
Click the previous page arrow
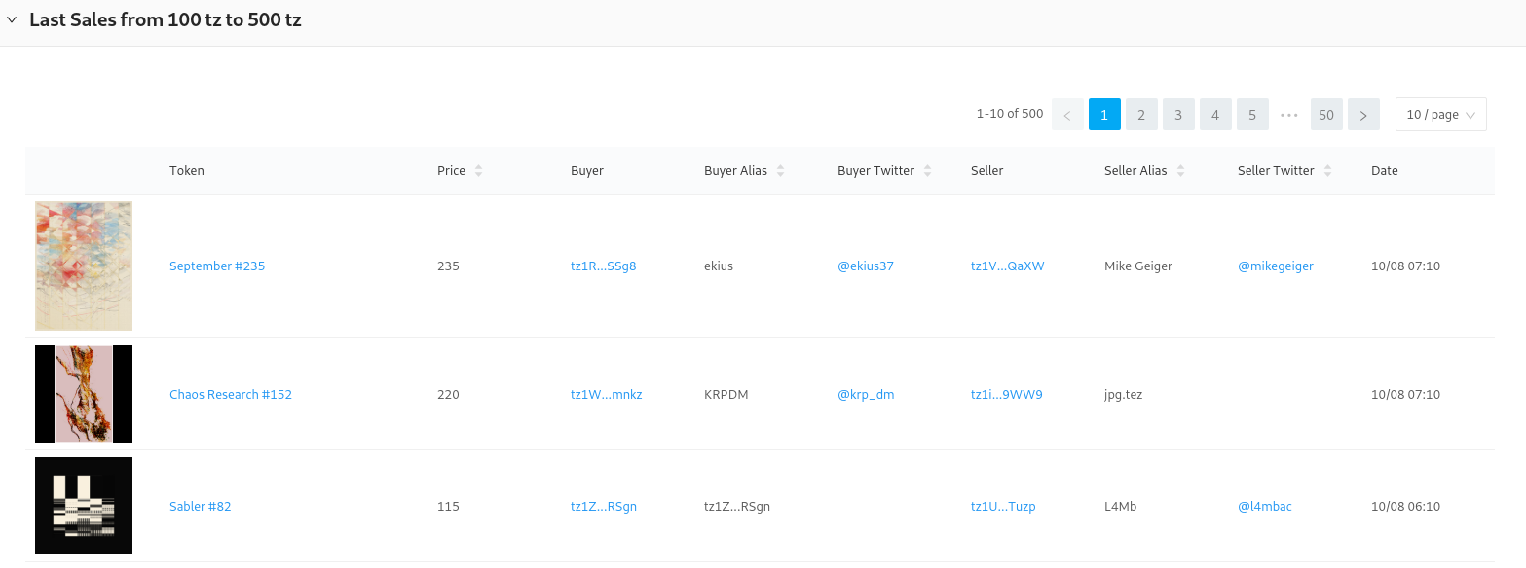[1067, 115]
